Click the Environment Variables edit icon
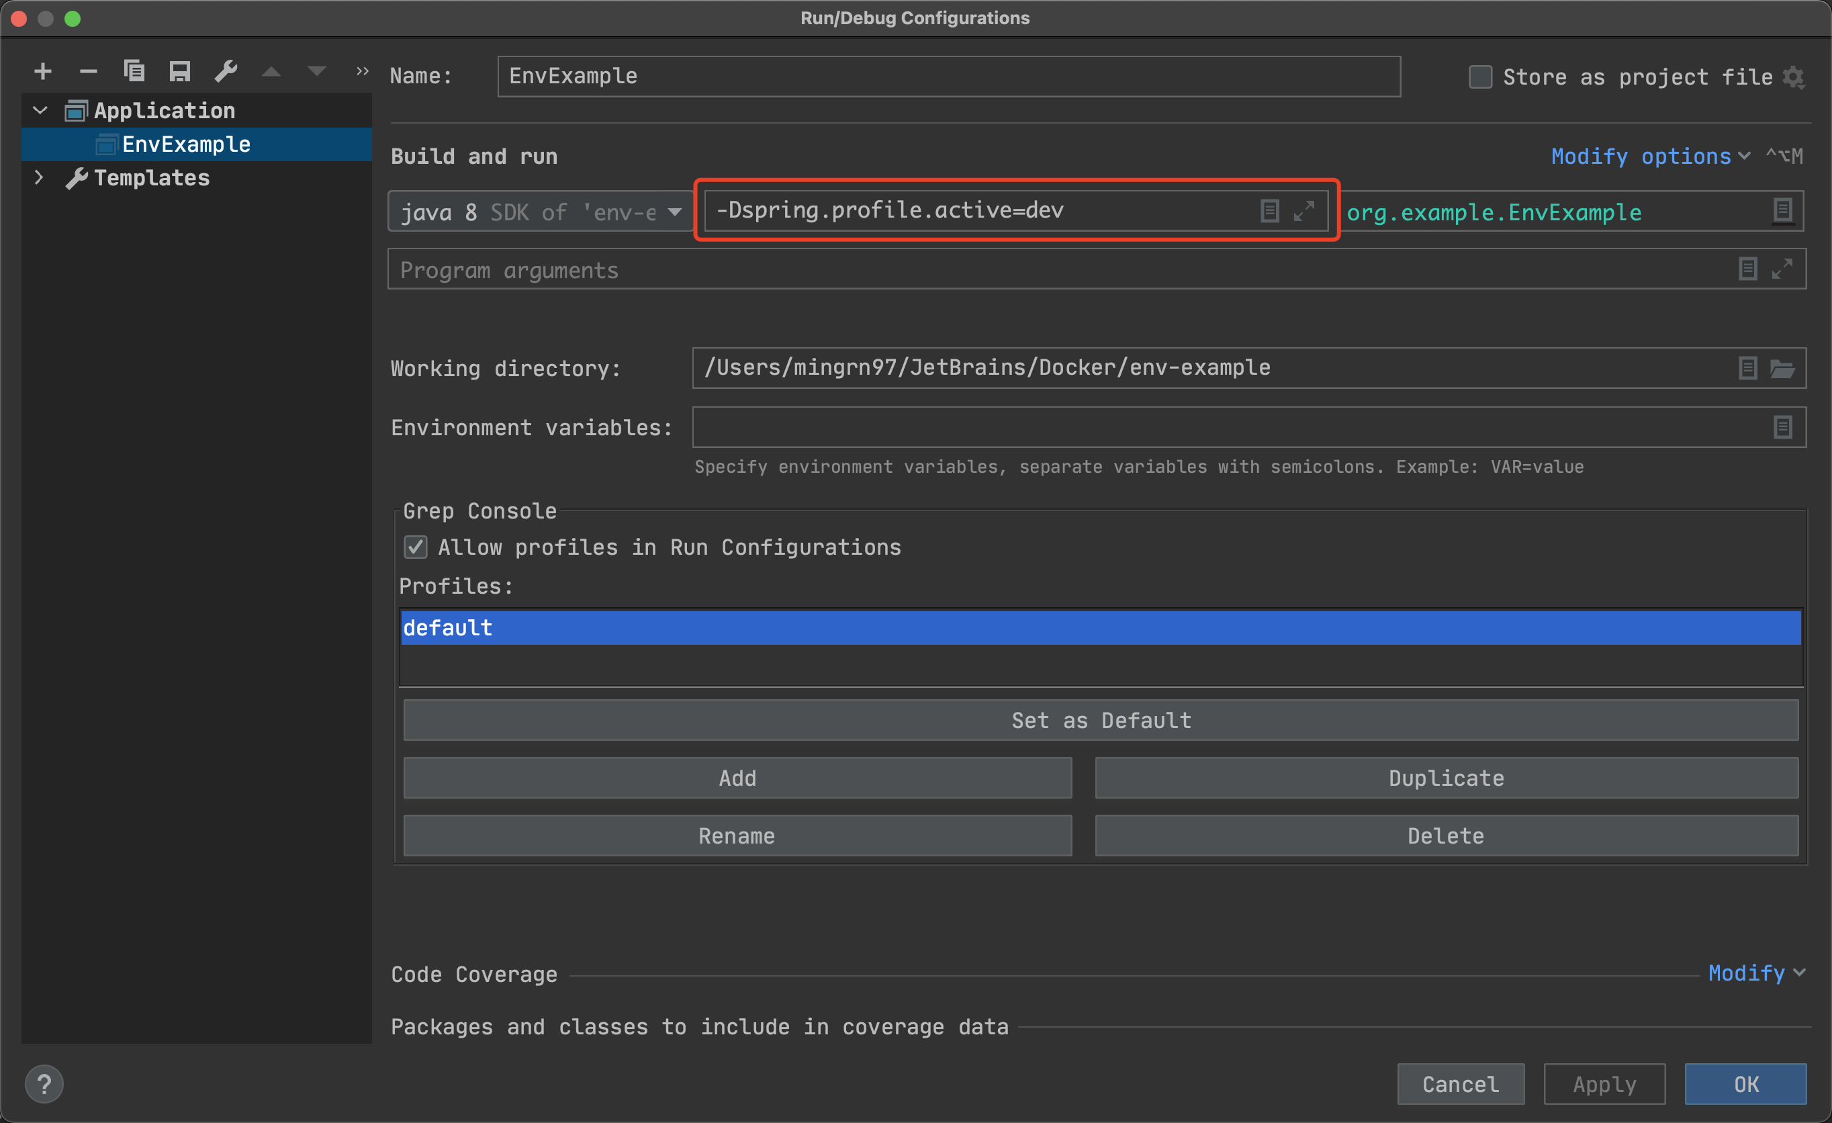The image size is (1832, 1123). [1782, 428]
